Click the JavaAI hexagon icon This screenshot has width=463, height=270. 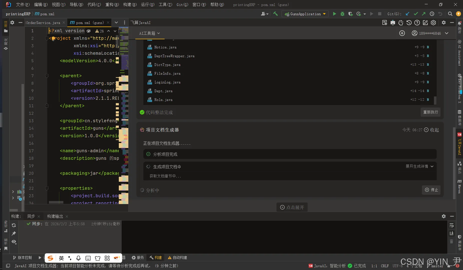pos(433,23)
